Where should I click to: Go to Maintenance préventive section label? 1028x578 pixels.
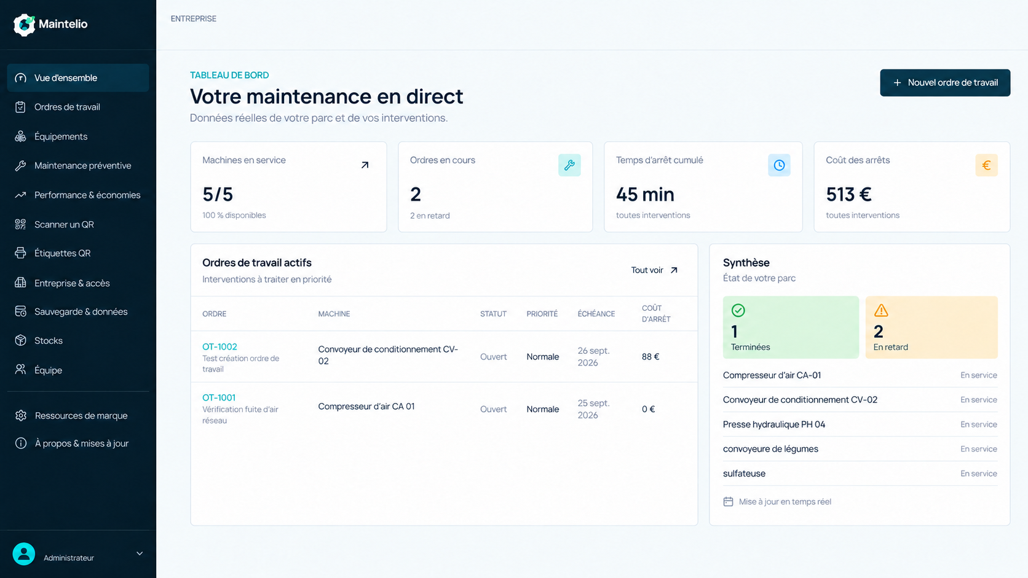82,166
